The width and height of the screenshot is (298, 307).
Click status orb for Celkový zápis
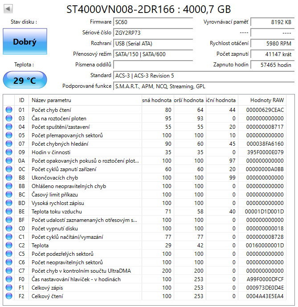coord(9,287)
